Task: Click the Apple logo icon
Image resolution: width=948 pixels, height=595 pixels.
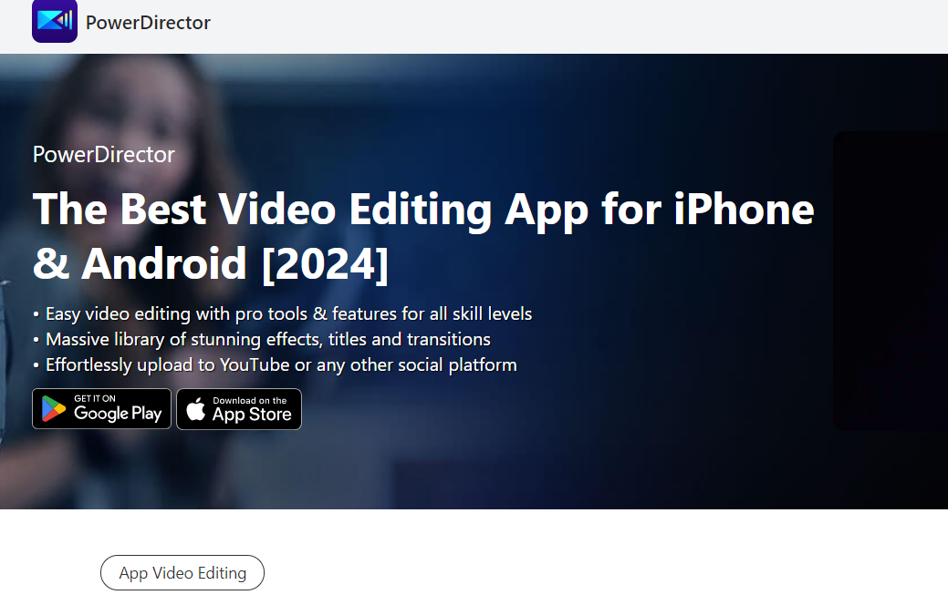Action: pyautogui.click(x=195, y=408)
